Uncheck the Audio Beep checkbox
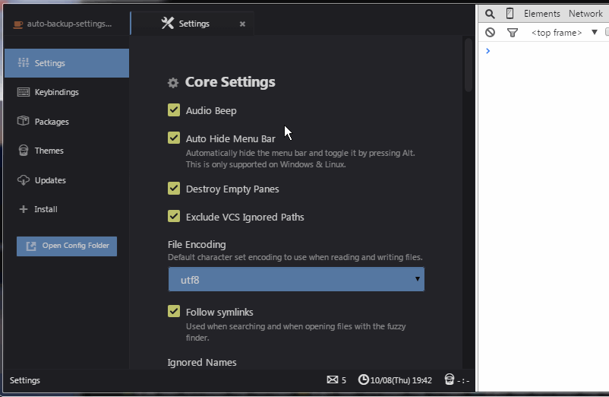 click(174, 110)
